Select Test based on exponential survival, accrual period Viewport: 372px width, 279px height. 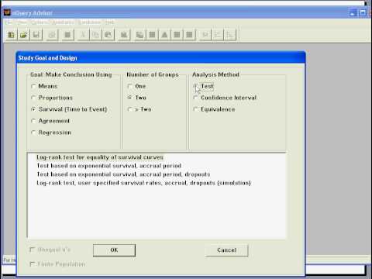(108, 166)
